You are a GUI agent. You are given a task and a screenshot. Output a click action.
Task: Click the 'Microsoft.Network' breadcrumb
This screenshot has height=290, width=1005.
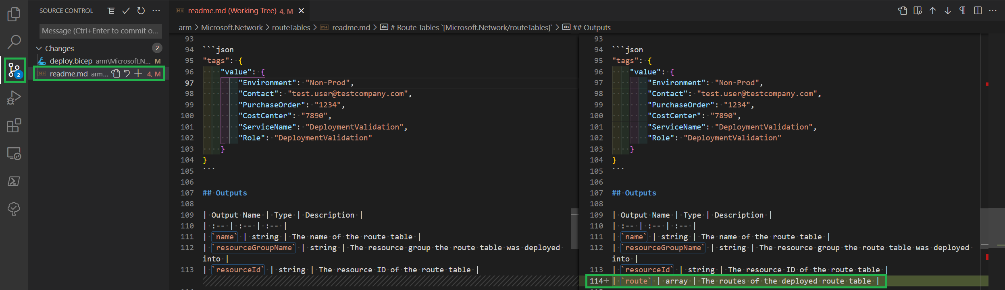[x=232, y=27]
